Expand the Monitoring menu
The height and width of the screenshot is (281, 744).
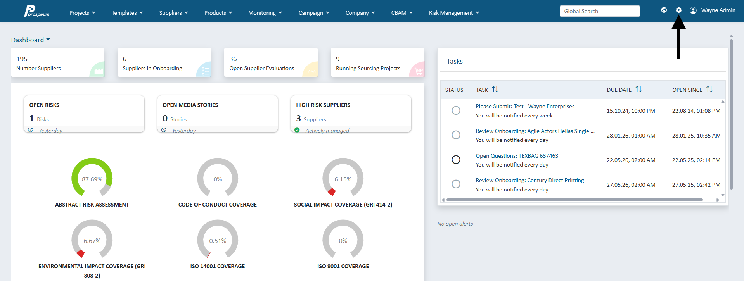click(265, 13)
